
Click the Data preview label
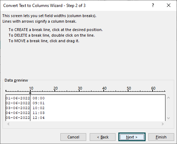point(16,80)
